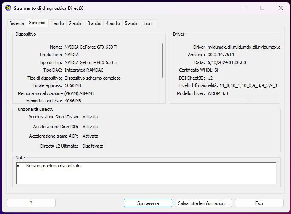Viewport: 291px width, 214px height.
Task: Open the 5 audio tab
Action: click(x=132, y=23)
